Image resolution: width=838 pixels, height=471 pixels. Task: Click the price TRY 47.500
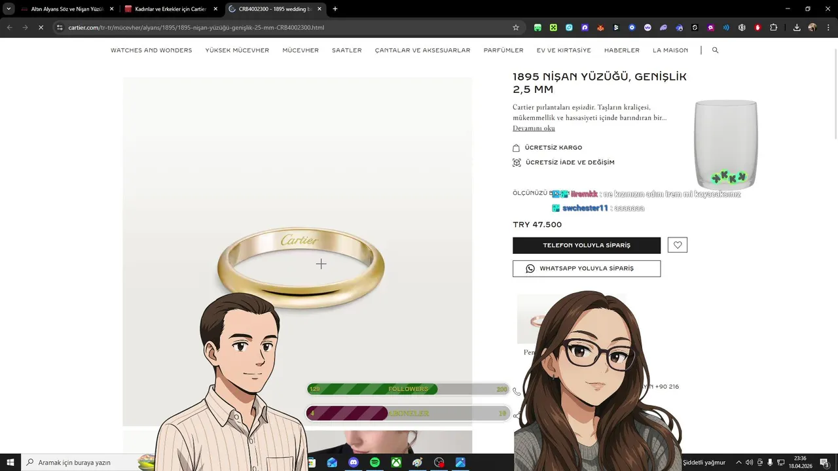coord(537,224)
